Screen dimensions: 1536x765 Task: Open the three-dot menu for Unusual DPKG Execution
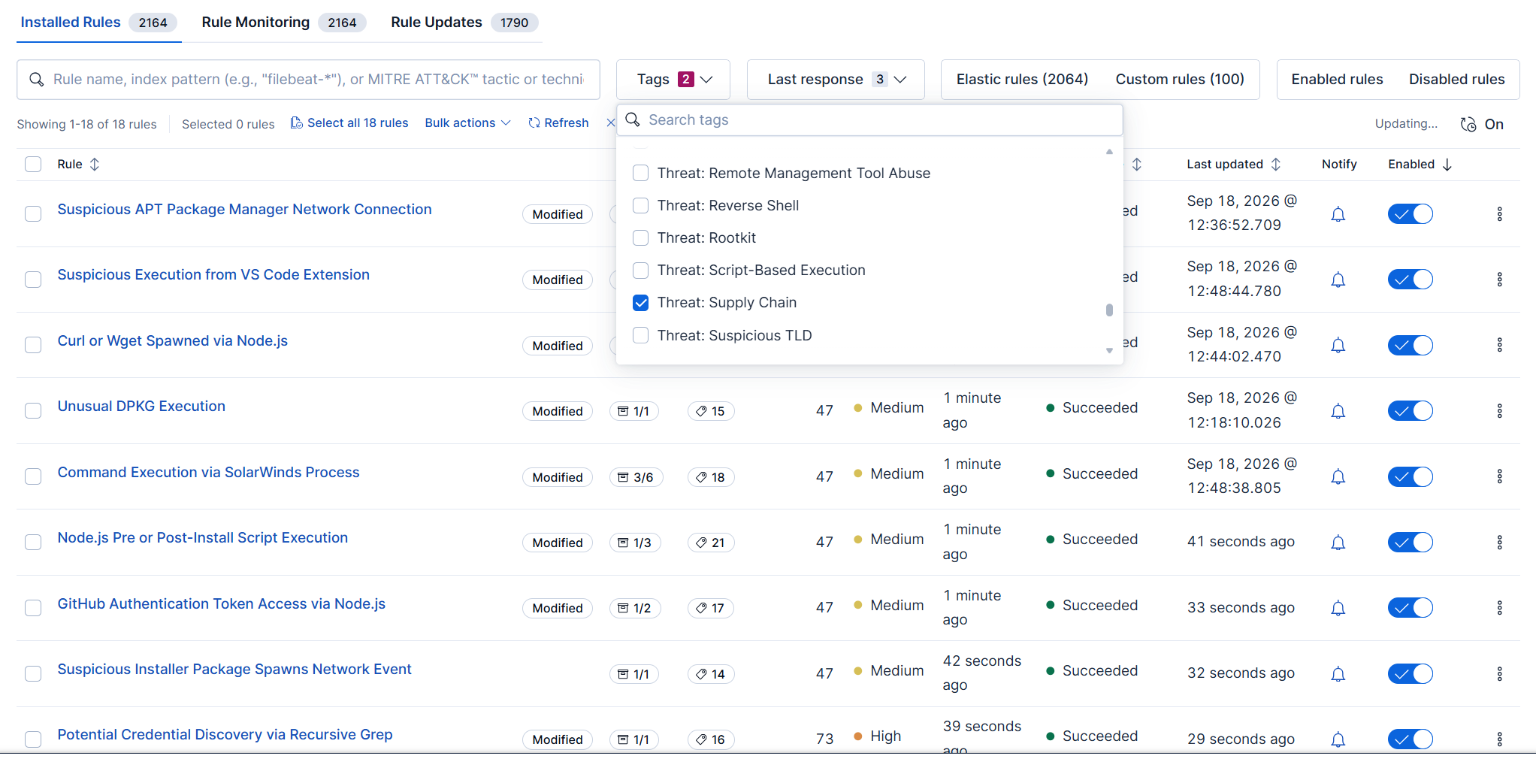click(1499, 411)
